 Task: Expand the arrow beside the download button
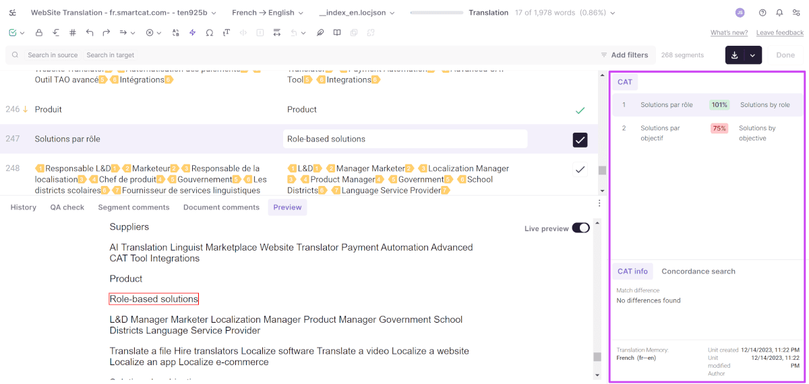coord(752,55)
